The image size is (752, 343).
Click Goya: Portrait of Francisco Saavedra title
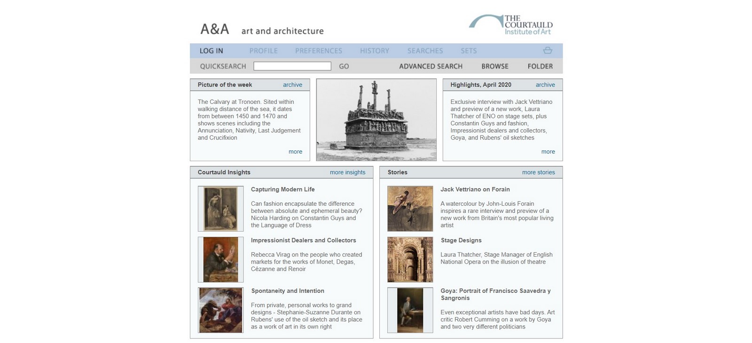click(496, 294)
